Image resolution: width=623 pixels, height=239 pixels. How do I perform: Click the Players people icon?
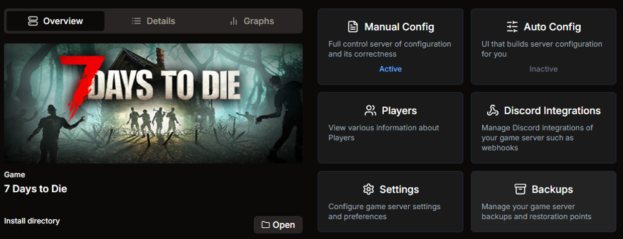tap(370, 110)
